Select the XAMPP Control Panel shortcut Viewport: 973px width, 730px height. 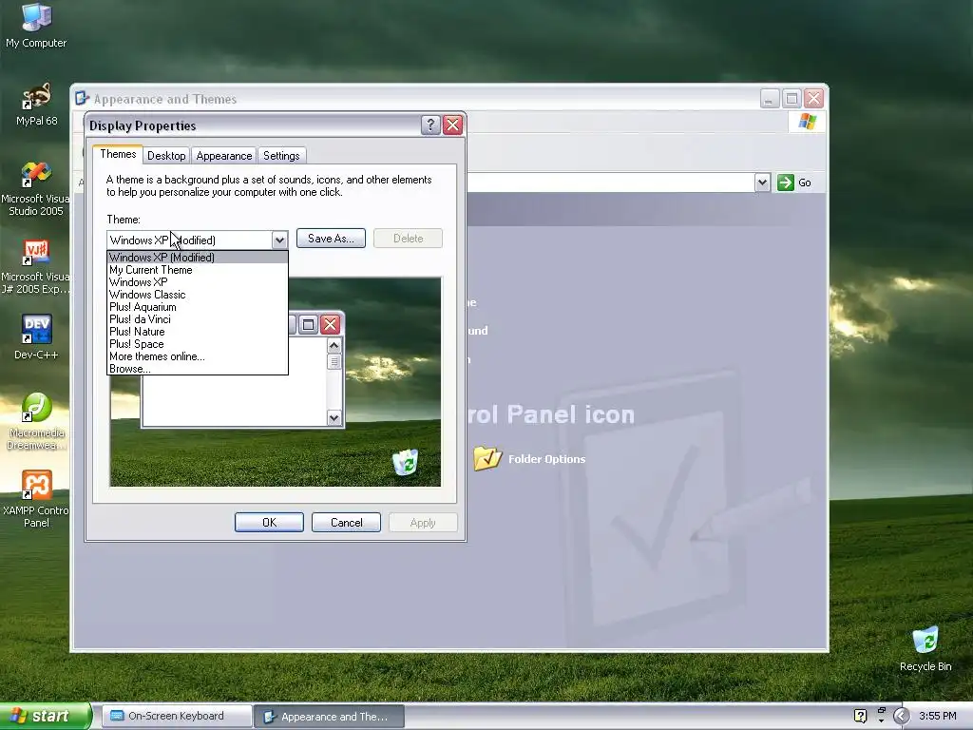[x=36, y=498]
